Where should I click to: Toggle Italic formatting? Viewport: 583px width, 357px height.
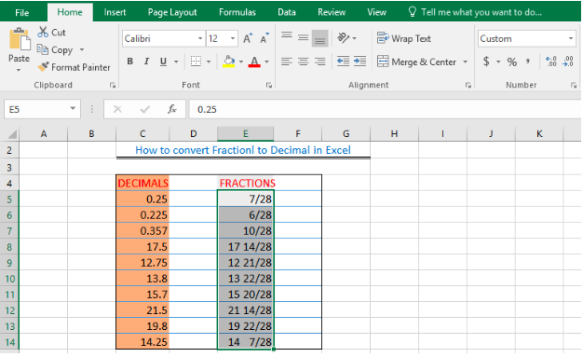(146, 62)
